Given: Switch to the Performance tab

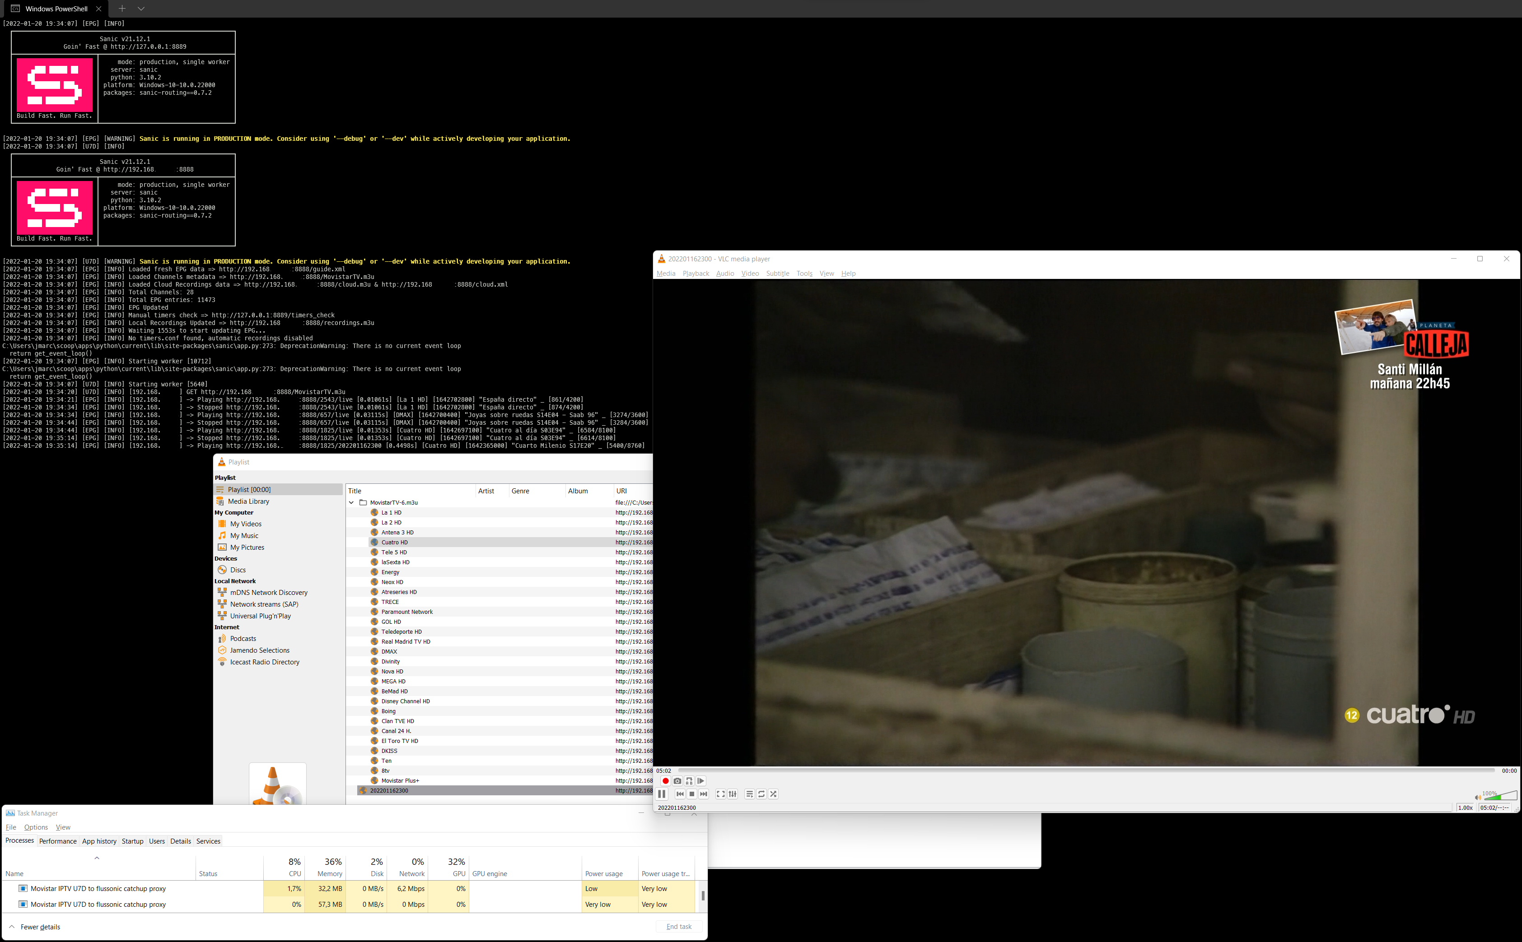Looking at the screenshot, I should click(58, 841).
